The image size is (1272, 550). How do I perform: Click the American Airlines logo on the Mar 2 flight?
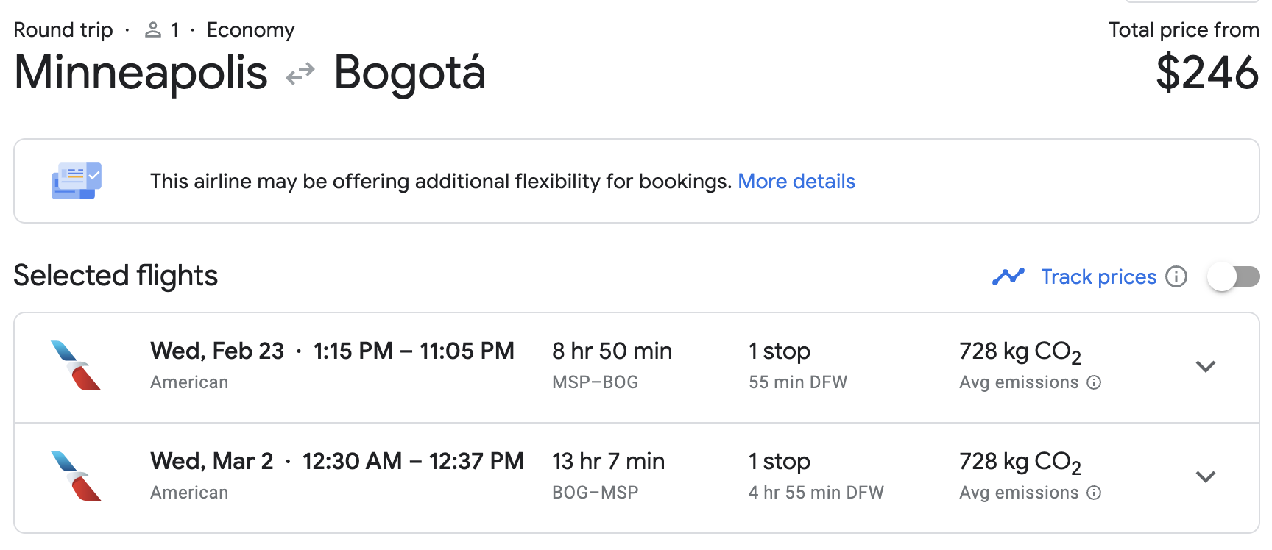click(x=76, y=476)
